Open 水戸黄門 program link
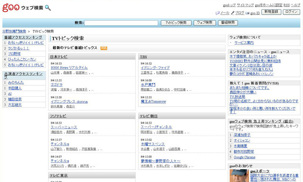The width and height of the screenshot is (303, 182). [x=148, y=85]
